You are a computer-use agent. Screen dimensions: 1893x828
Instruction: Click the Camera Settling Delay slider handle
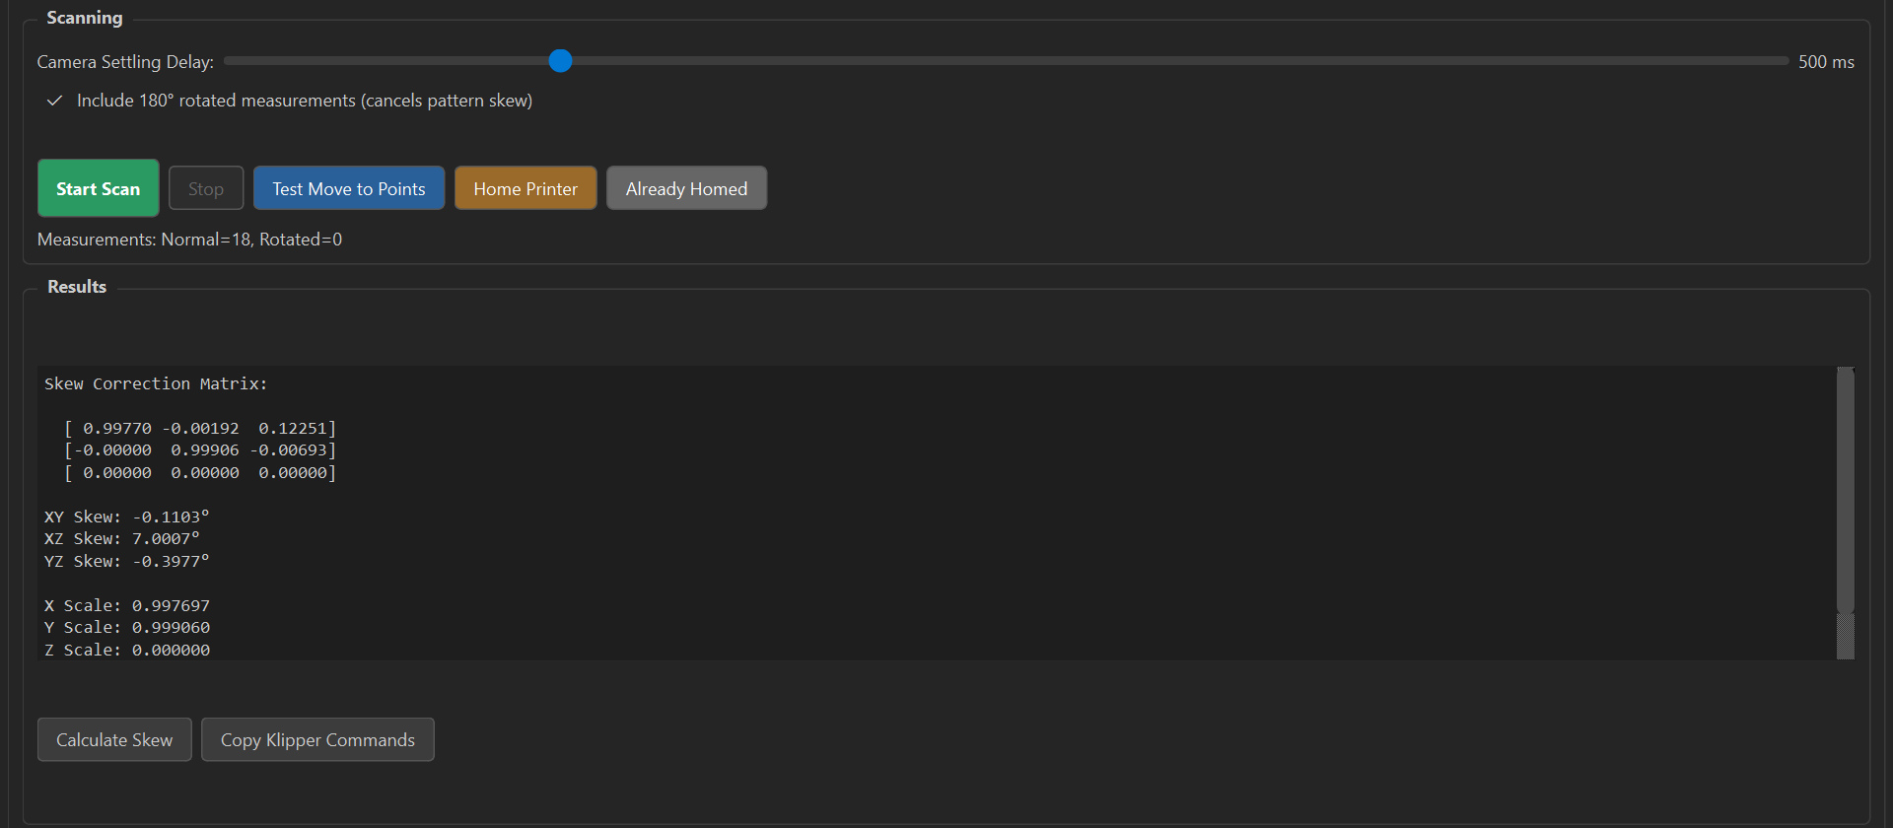(x=560, y=61)
